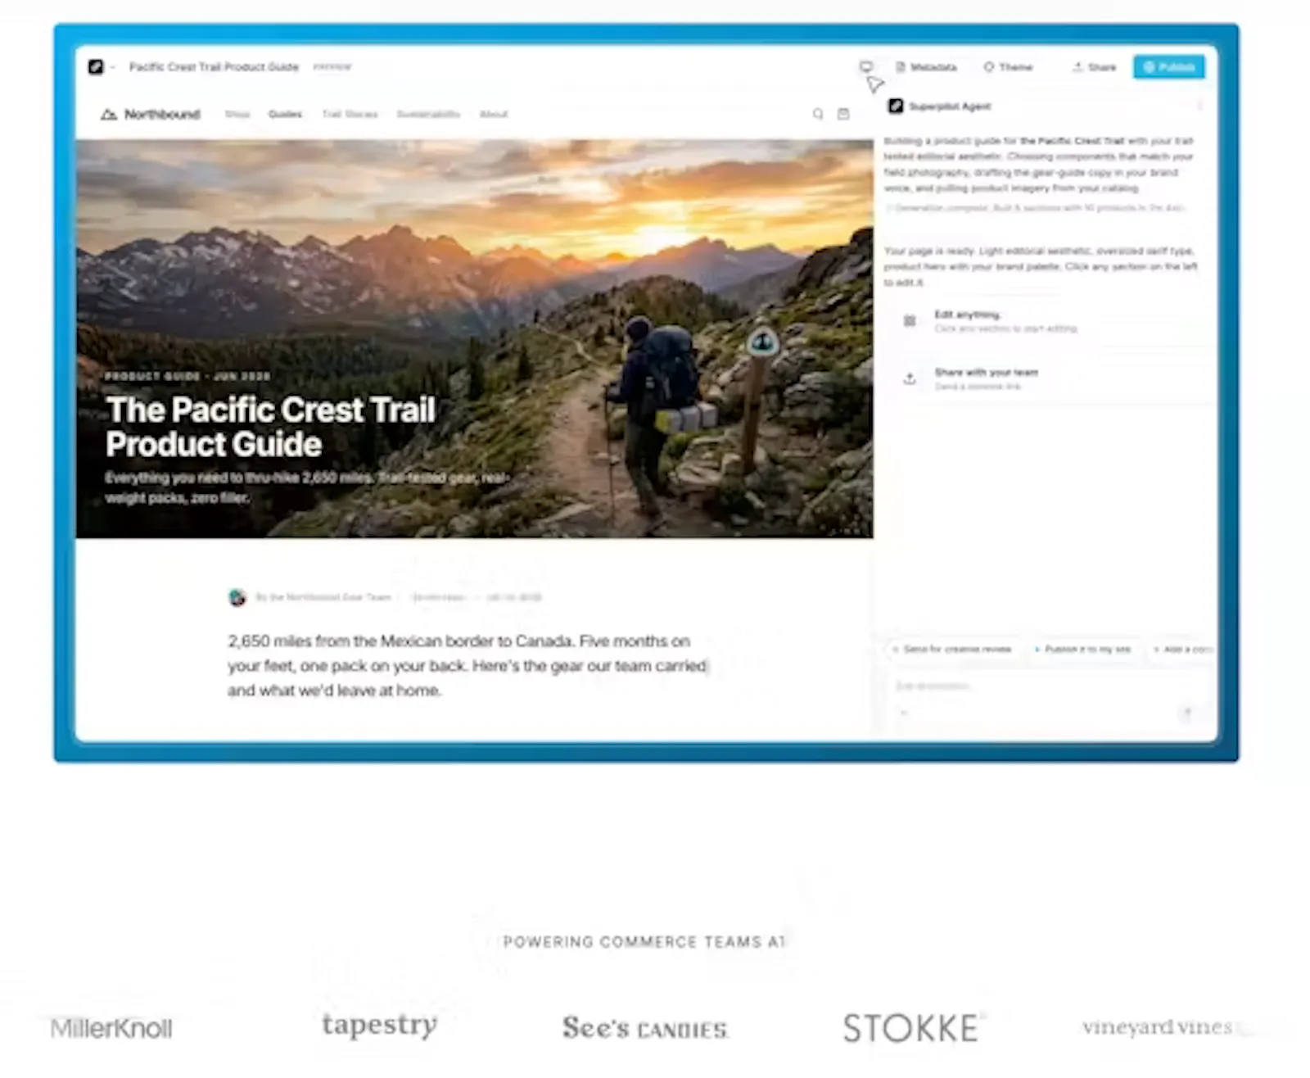Click the vineyard vines logo
The image size is (1310, 1078).
click(x=1157, y=1027)
